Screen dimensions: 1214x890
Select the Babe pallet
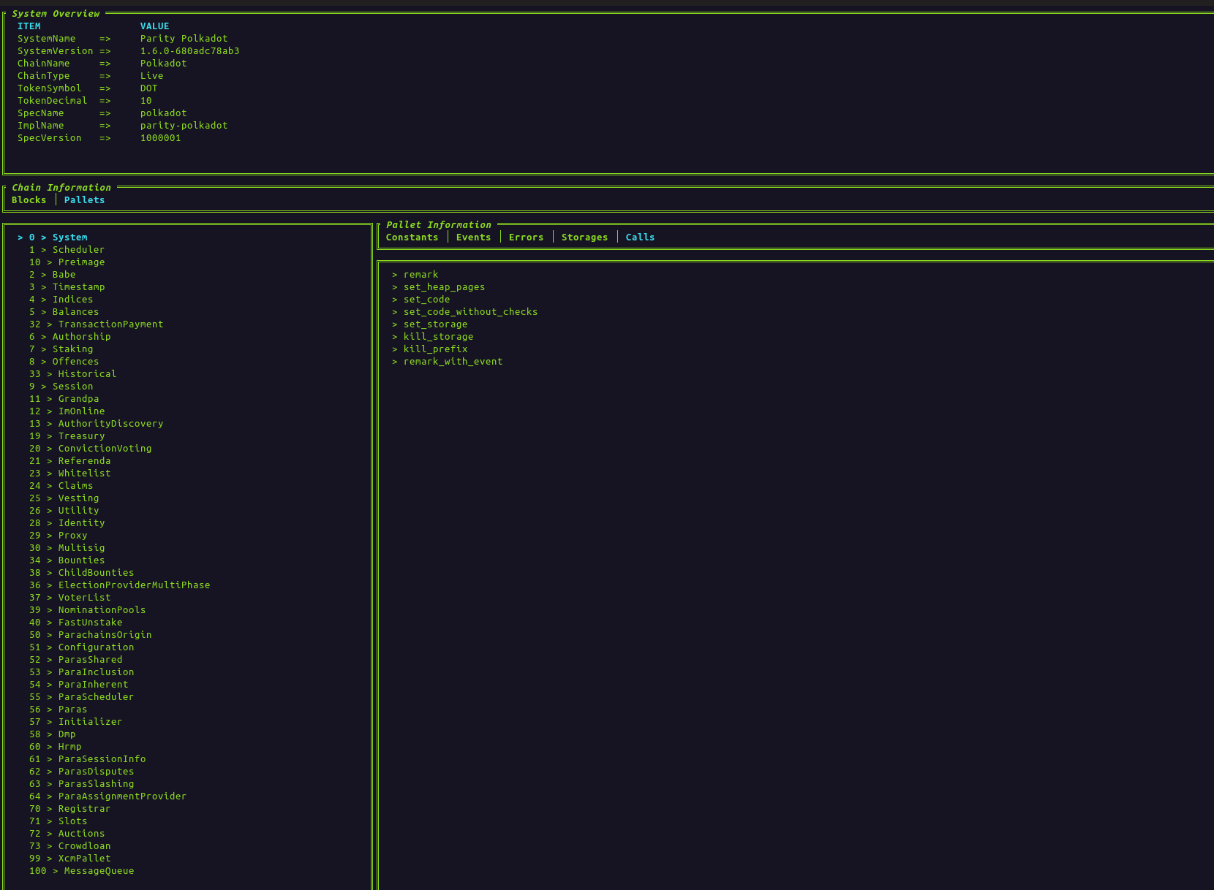[x=52, y=275]
